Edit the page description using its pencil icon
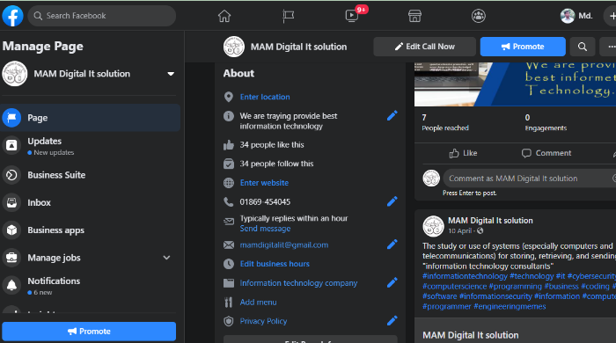 pyautogui.click(x=392, y=115)
